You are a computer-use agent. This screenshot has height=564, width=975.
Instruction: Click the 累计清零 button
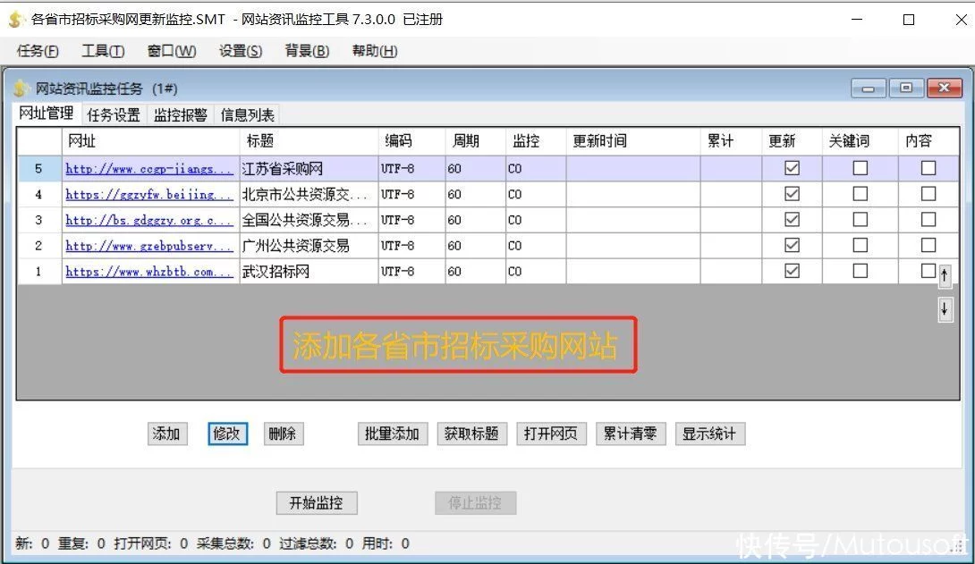[x=631, y=434]
